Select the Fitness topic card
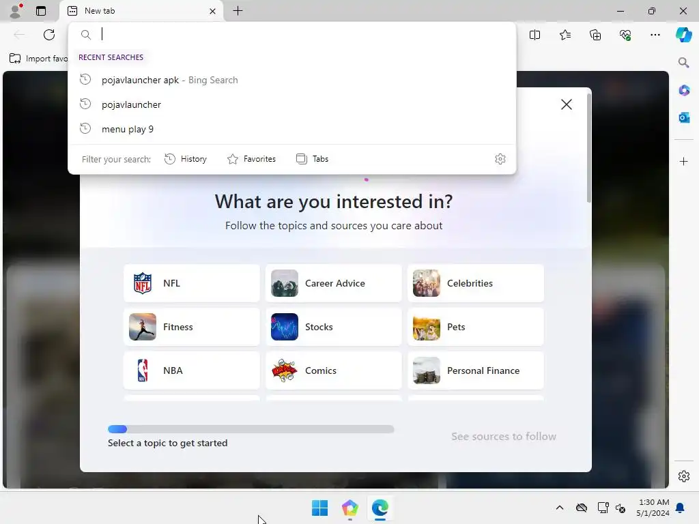This screenshot has width=699, height=524. coord(192,327)
